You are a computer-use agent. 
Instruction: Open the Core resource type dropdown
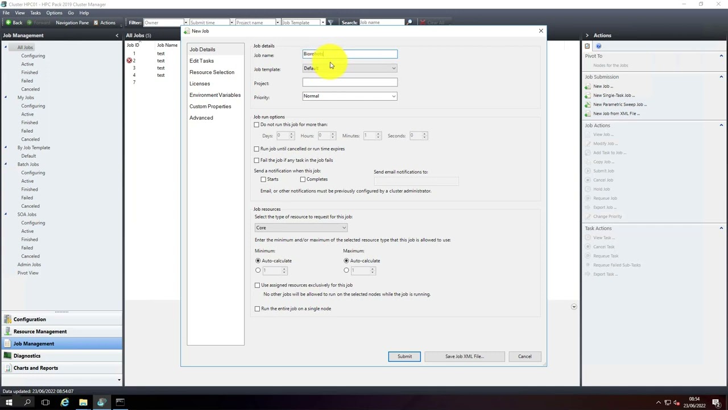301,228
